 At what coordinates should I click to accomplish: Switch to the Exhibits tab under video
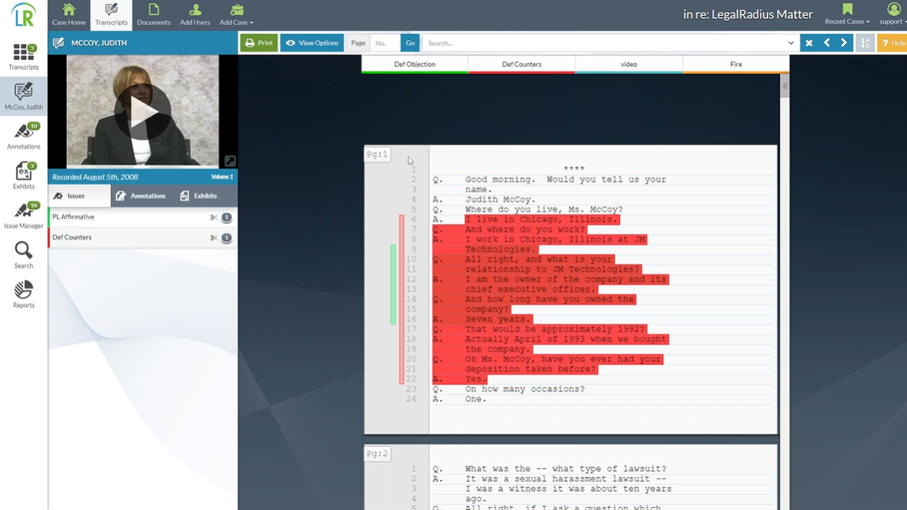(198, 196)
